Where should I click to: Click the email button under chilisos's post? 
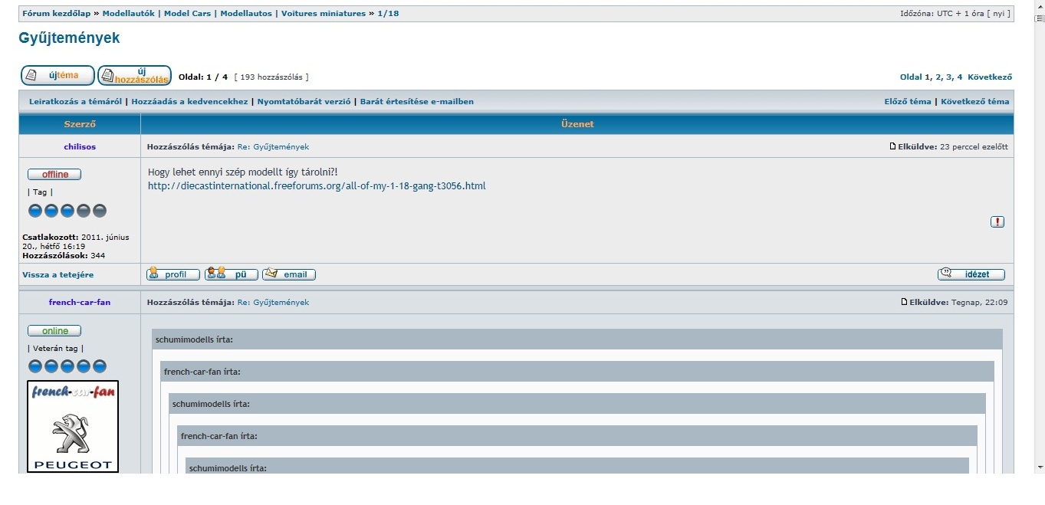[288, 274]
